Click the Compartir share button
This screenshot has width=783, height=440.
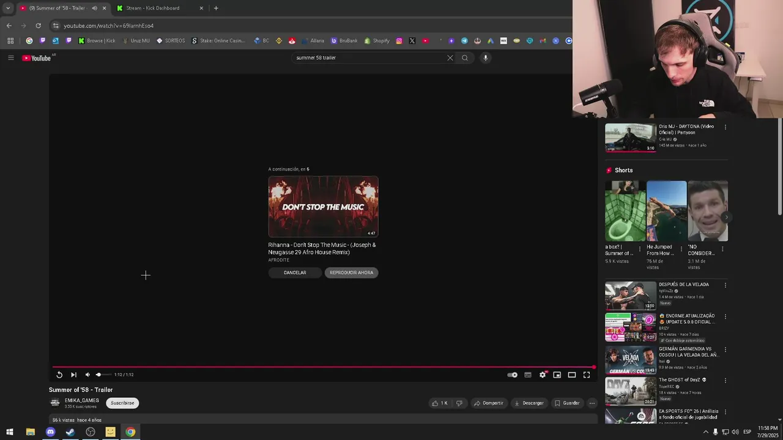[x=489, y=403]
